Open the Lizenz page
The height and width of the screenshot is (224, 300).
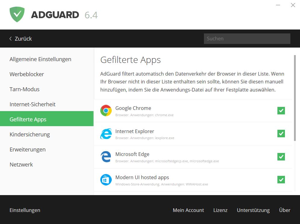pyautogui.click(x=220, y=210)
